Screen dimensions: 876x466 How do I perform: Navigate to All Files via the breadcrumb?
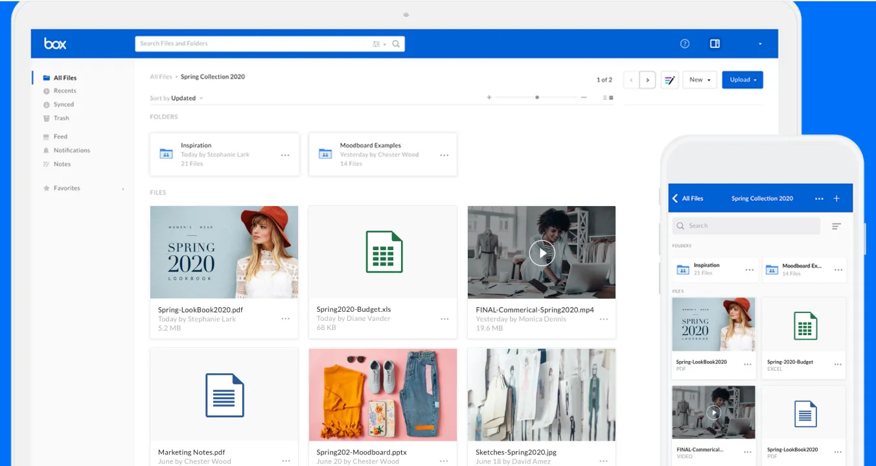pyautogui.click(x=161, y=76)
